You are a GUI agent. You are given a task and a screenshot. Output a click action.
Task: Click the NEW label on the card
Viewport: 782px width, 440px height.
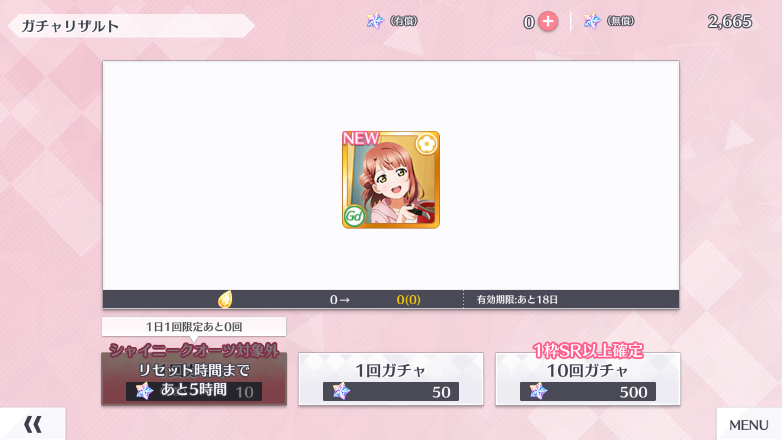pos(361,139)
